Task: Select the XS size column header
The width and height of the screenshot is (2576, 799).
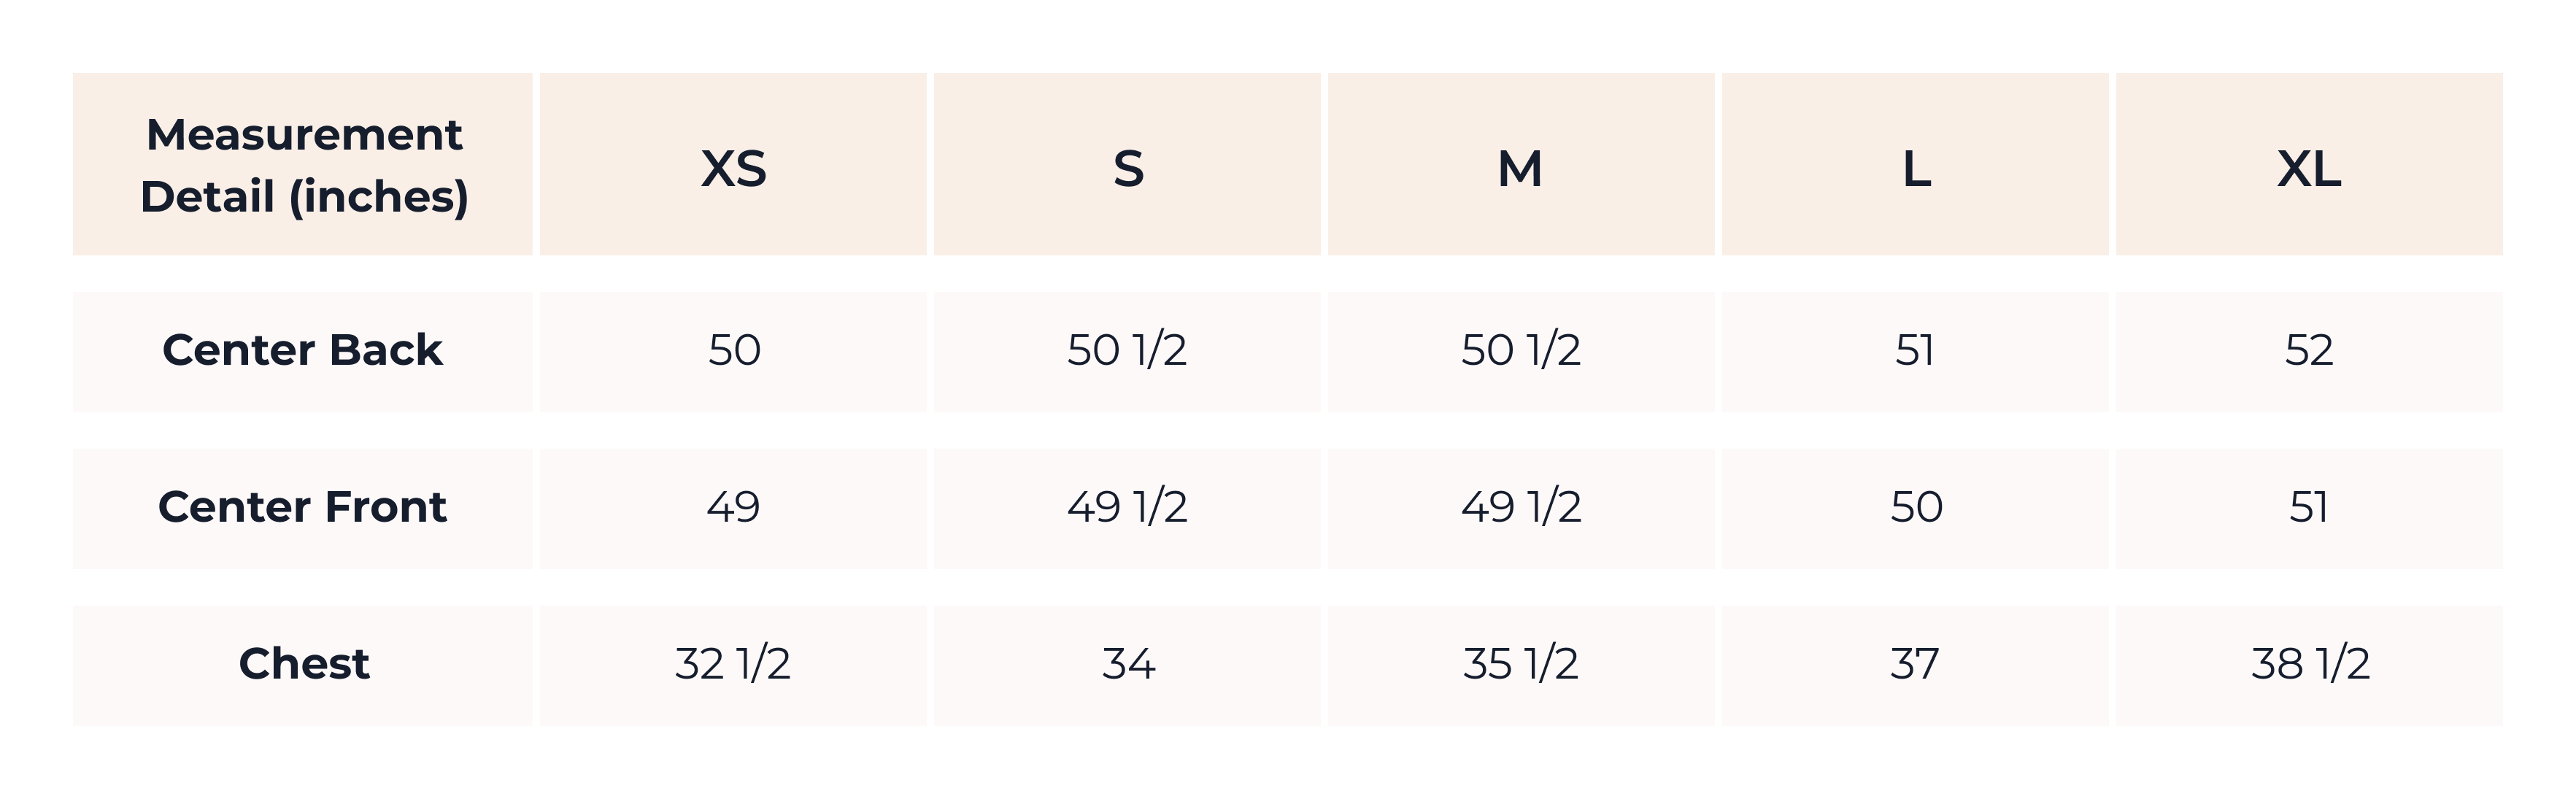Action: [733, 164]
